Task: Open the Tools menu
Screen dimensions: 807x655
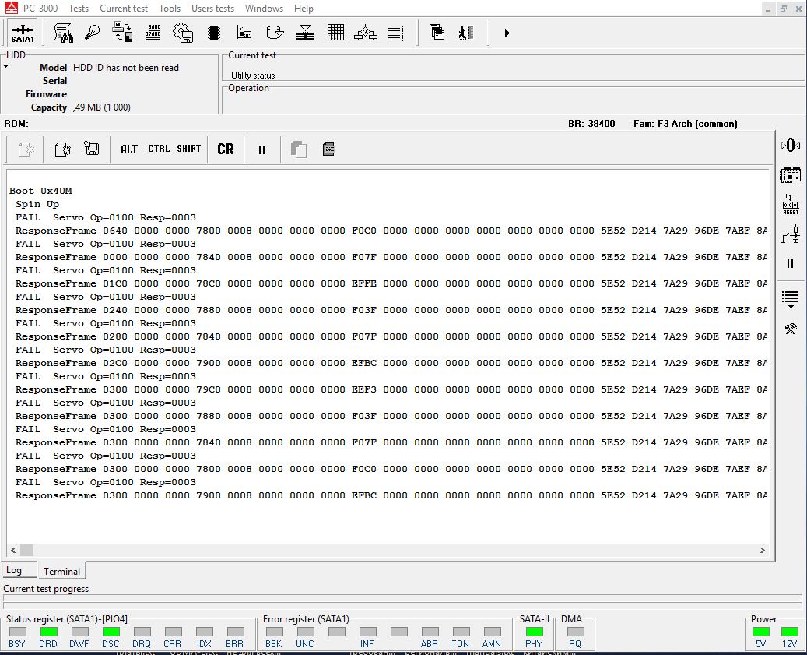Action: pos(170,9)
